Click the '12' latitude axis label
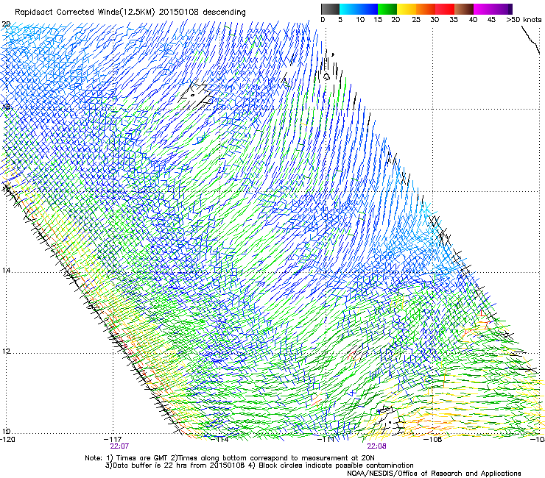This screenshot has height=478, width=545. 6,351
